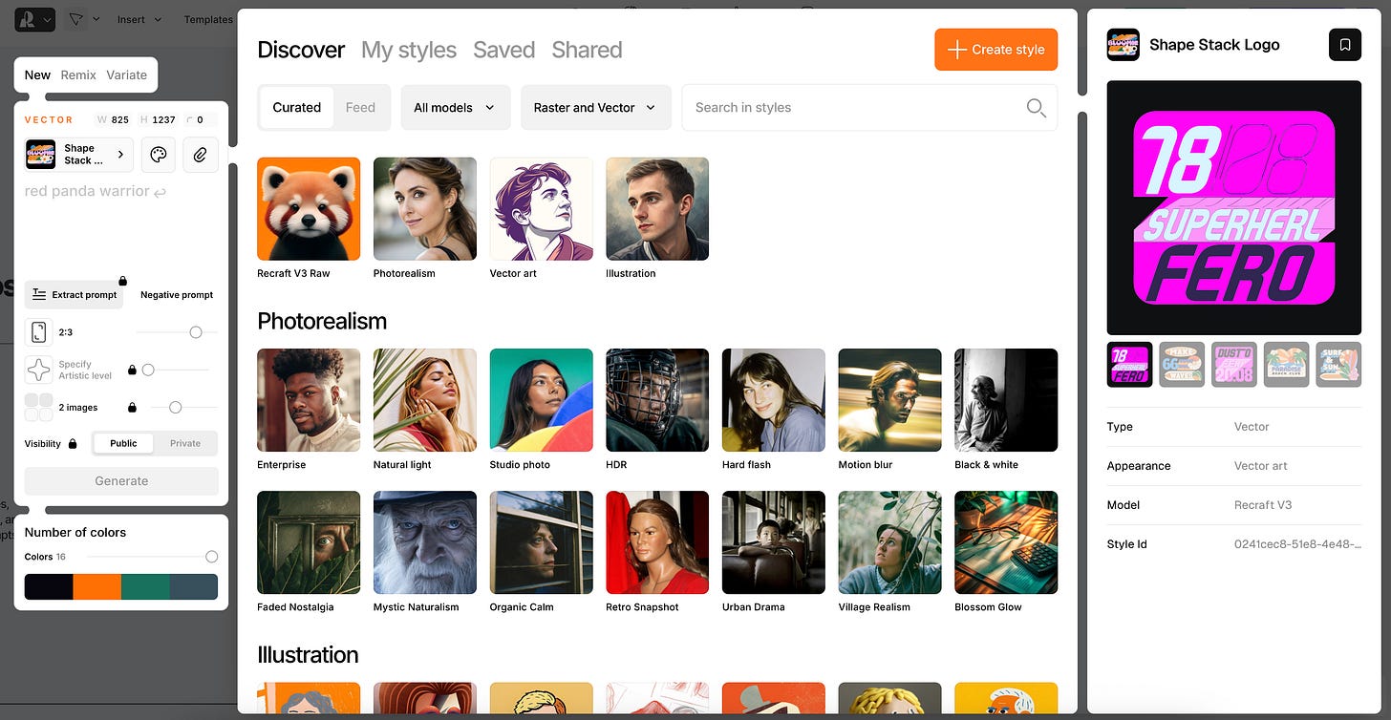The image size is (1391, 720).
Task: Open the My styles tab
Action: pyautogui.click(x=409, y=50)
